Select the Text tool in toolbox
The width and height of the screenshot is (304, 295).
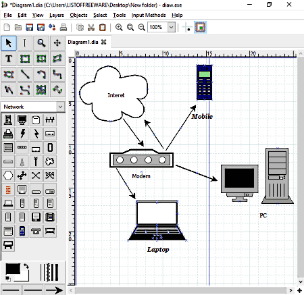(9, 59)
